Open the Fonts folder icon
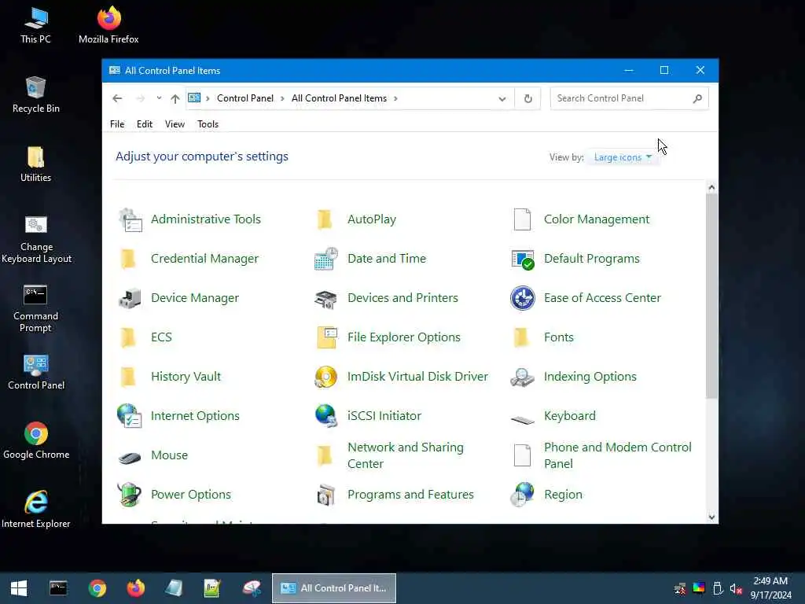This screenshot has height=604, width=805. [x=522, y=337]
